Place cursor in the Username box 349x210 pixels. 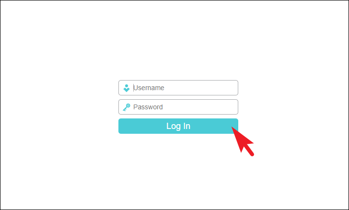178,88
